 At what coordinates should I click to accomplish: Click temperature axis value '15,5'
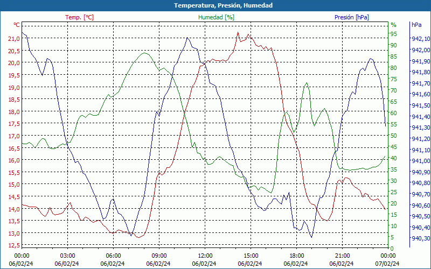[x=14, y=172]
